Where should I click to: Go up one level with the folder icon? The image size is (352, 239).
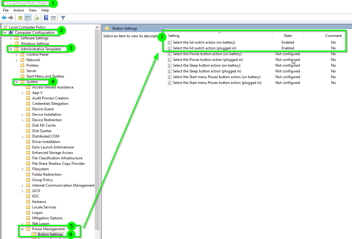click(20, 17)
